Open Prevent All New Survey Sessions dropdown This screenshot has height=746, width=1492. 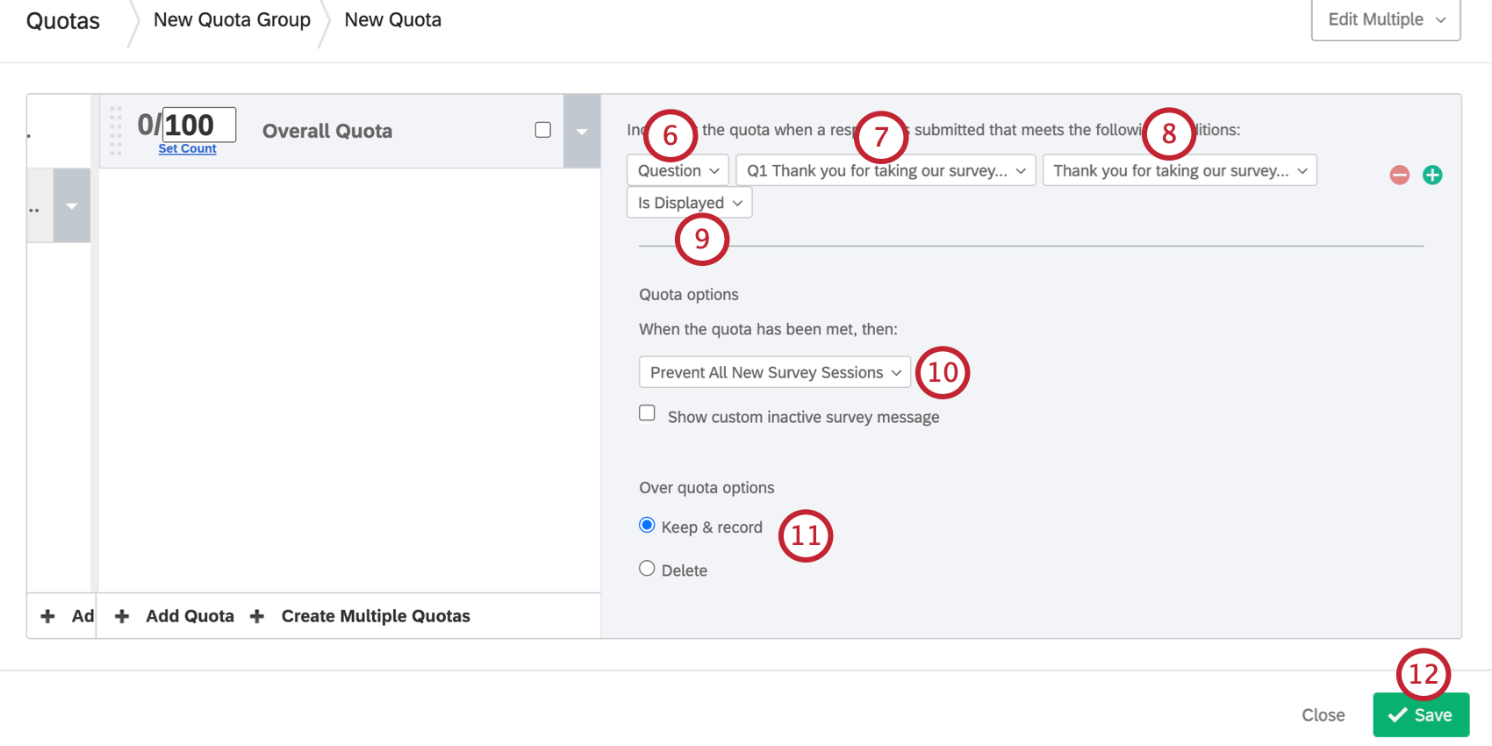[x=774, y=372]
